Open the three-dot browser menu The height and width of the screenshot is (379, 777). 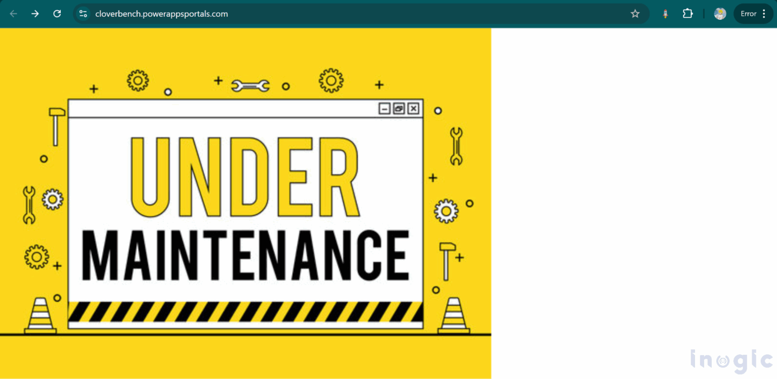[x=765, y=14]
